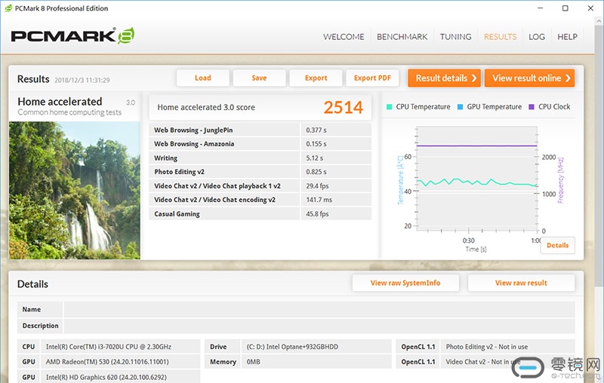Viewport: 604px width, 383px height.
Task: Maximize the PCMark 8 window
Action: (565, 8)
